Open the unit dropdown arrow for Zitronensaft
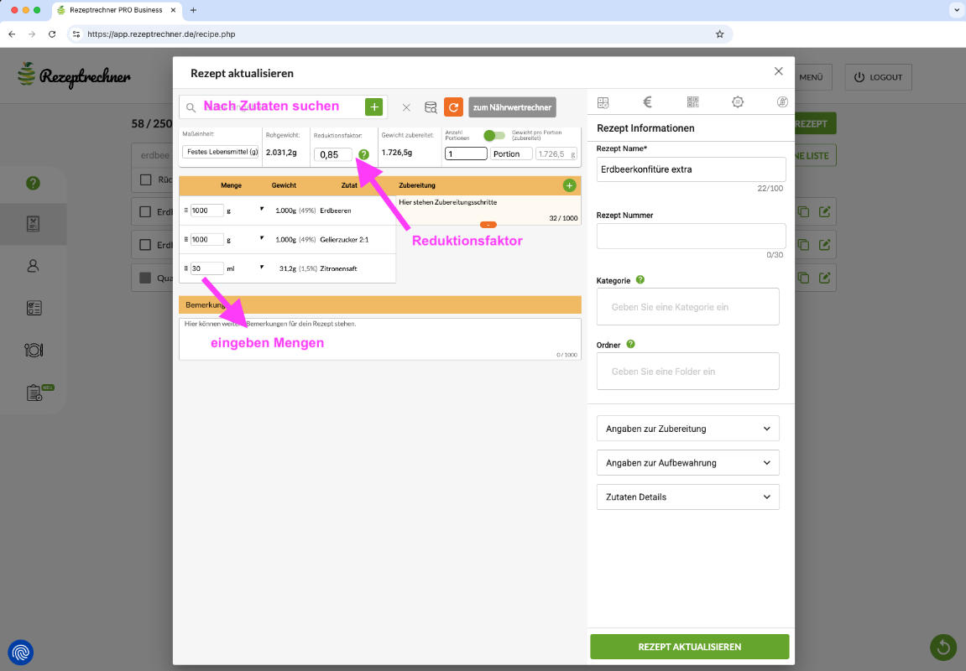The width and height of the screenshot is (966, 671). coord(262,268)
